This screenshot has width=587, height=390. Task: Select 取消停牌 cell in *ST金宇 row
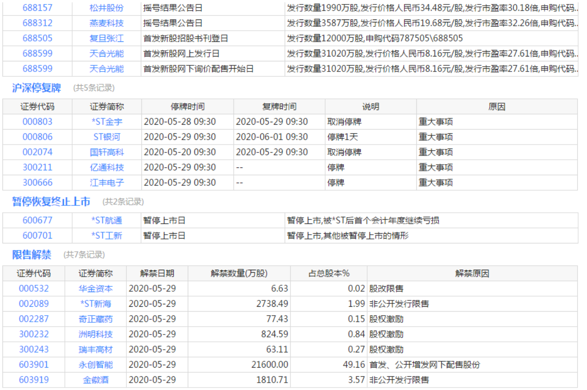pyautogui.click(x=371, y=122)
